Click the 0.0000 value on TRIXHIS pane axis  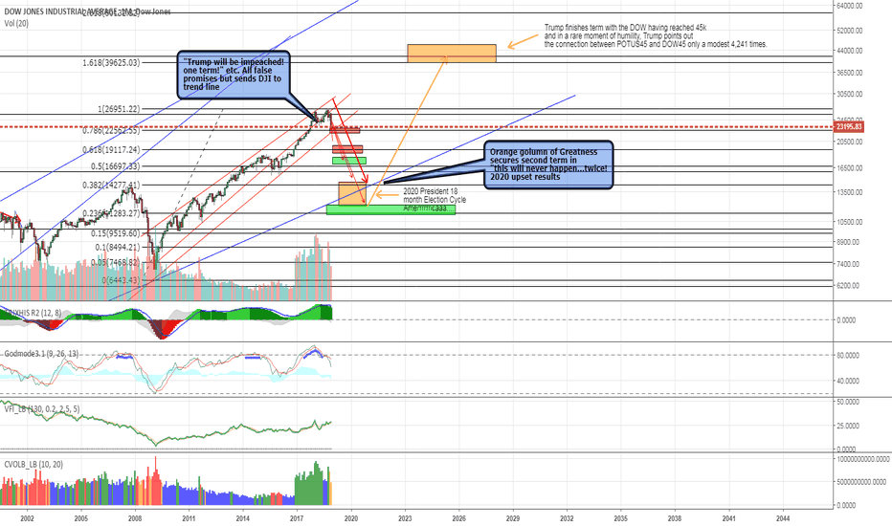pos(846,320)
